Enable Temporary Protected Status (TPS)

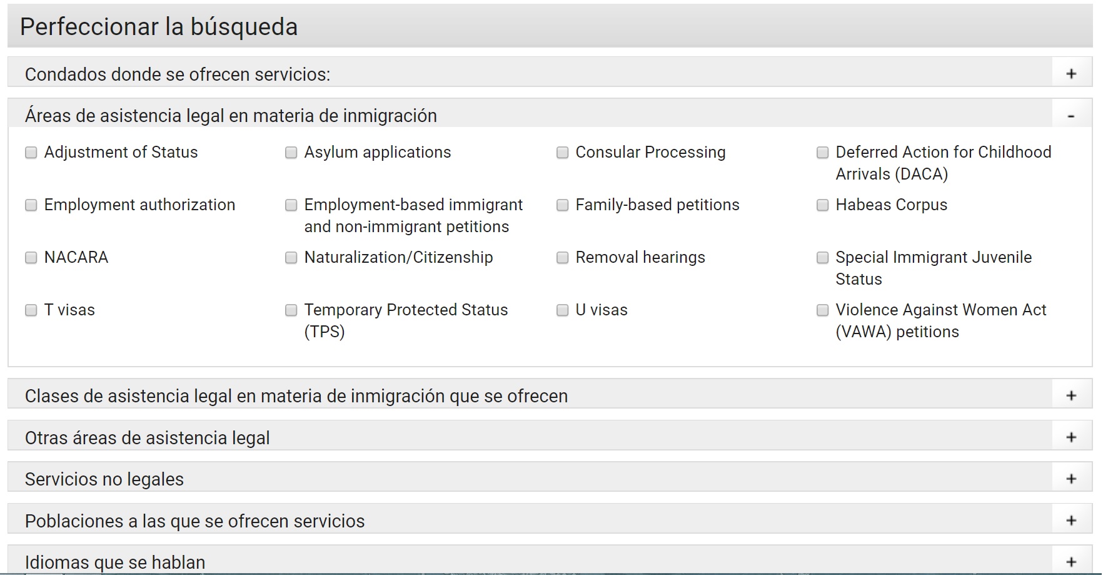[x=290, y=309]
